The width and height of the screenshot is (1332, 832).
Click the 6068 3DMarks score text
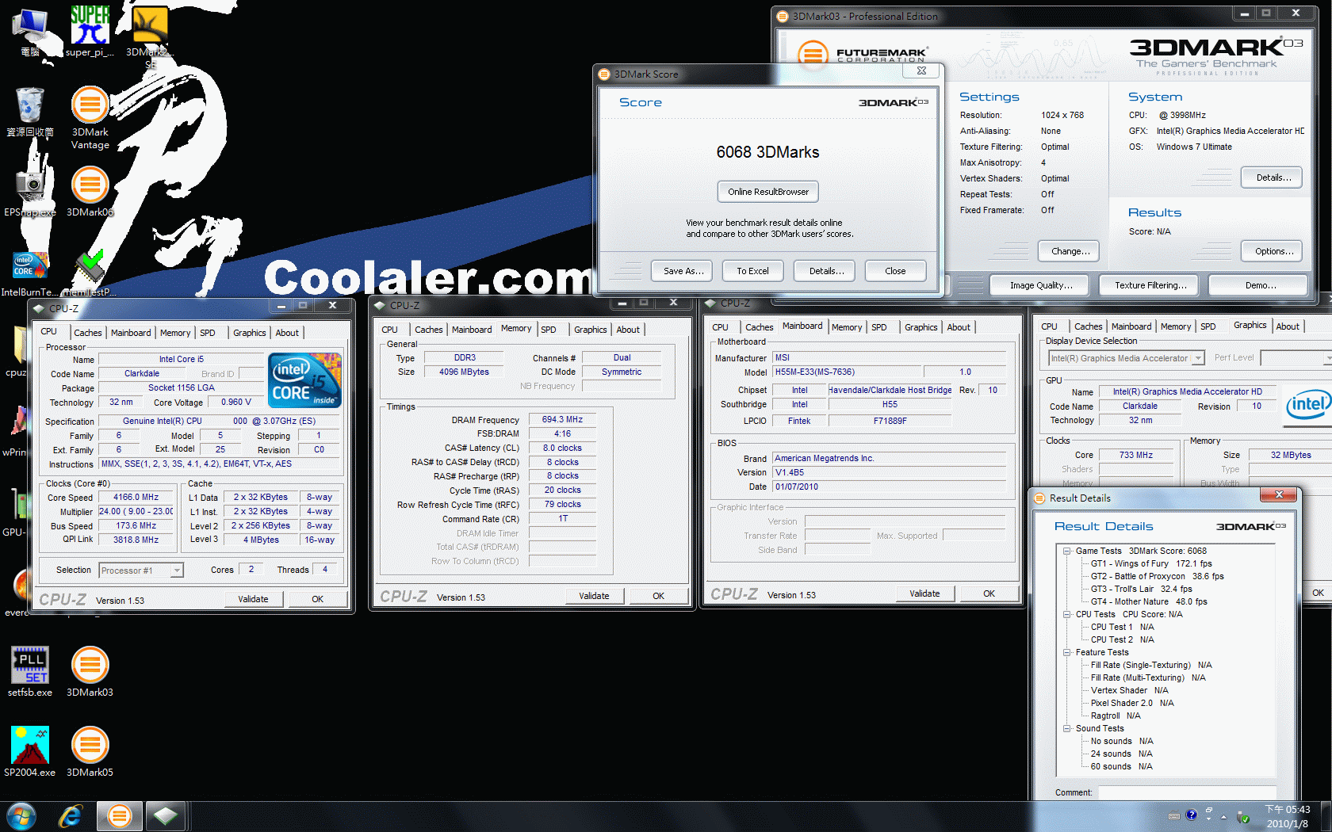point(767,152)
